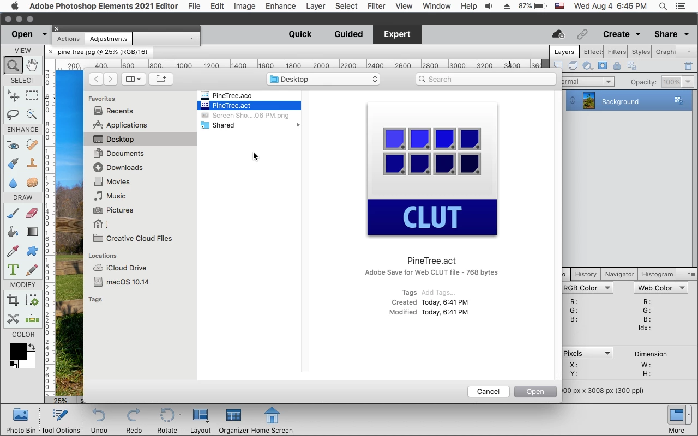
Task: Open the Enhance menu
Action: [280, 6]
